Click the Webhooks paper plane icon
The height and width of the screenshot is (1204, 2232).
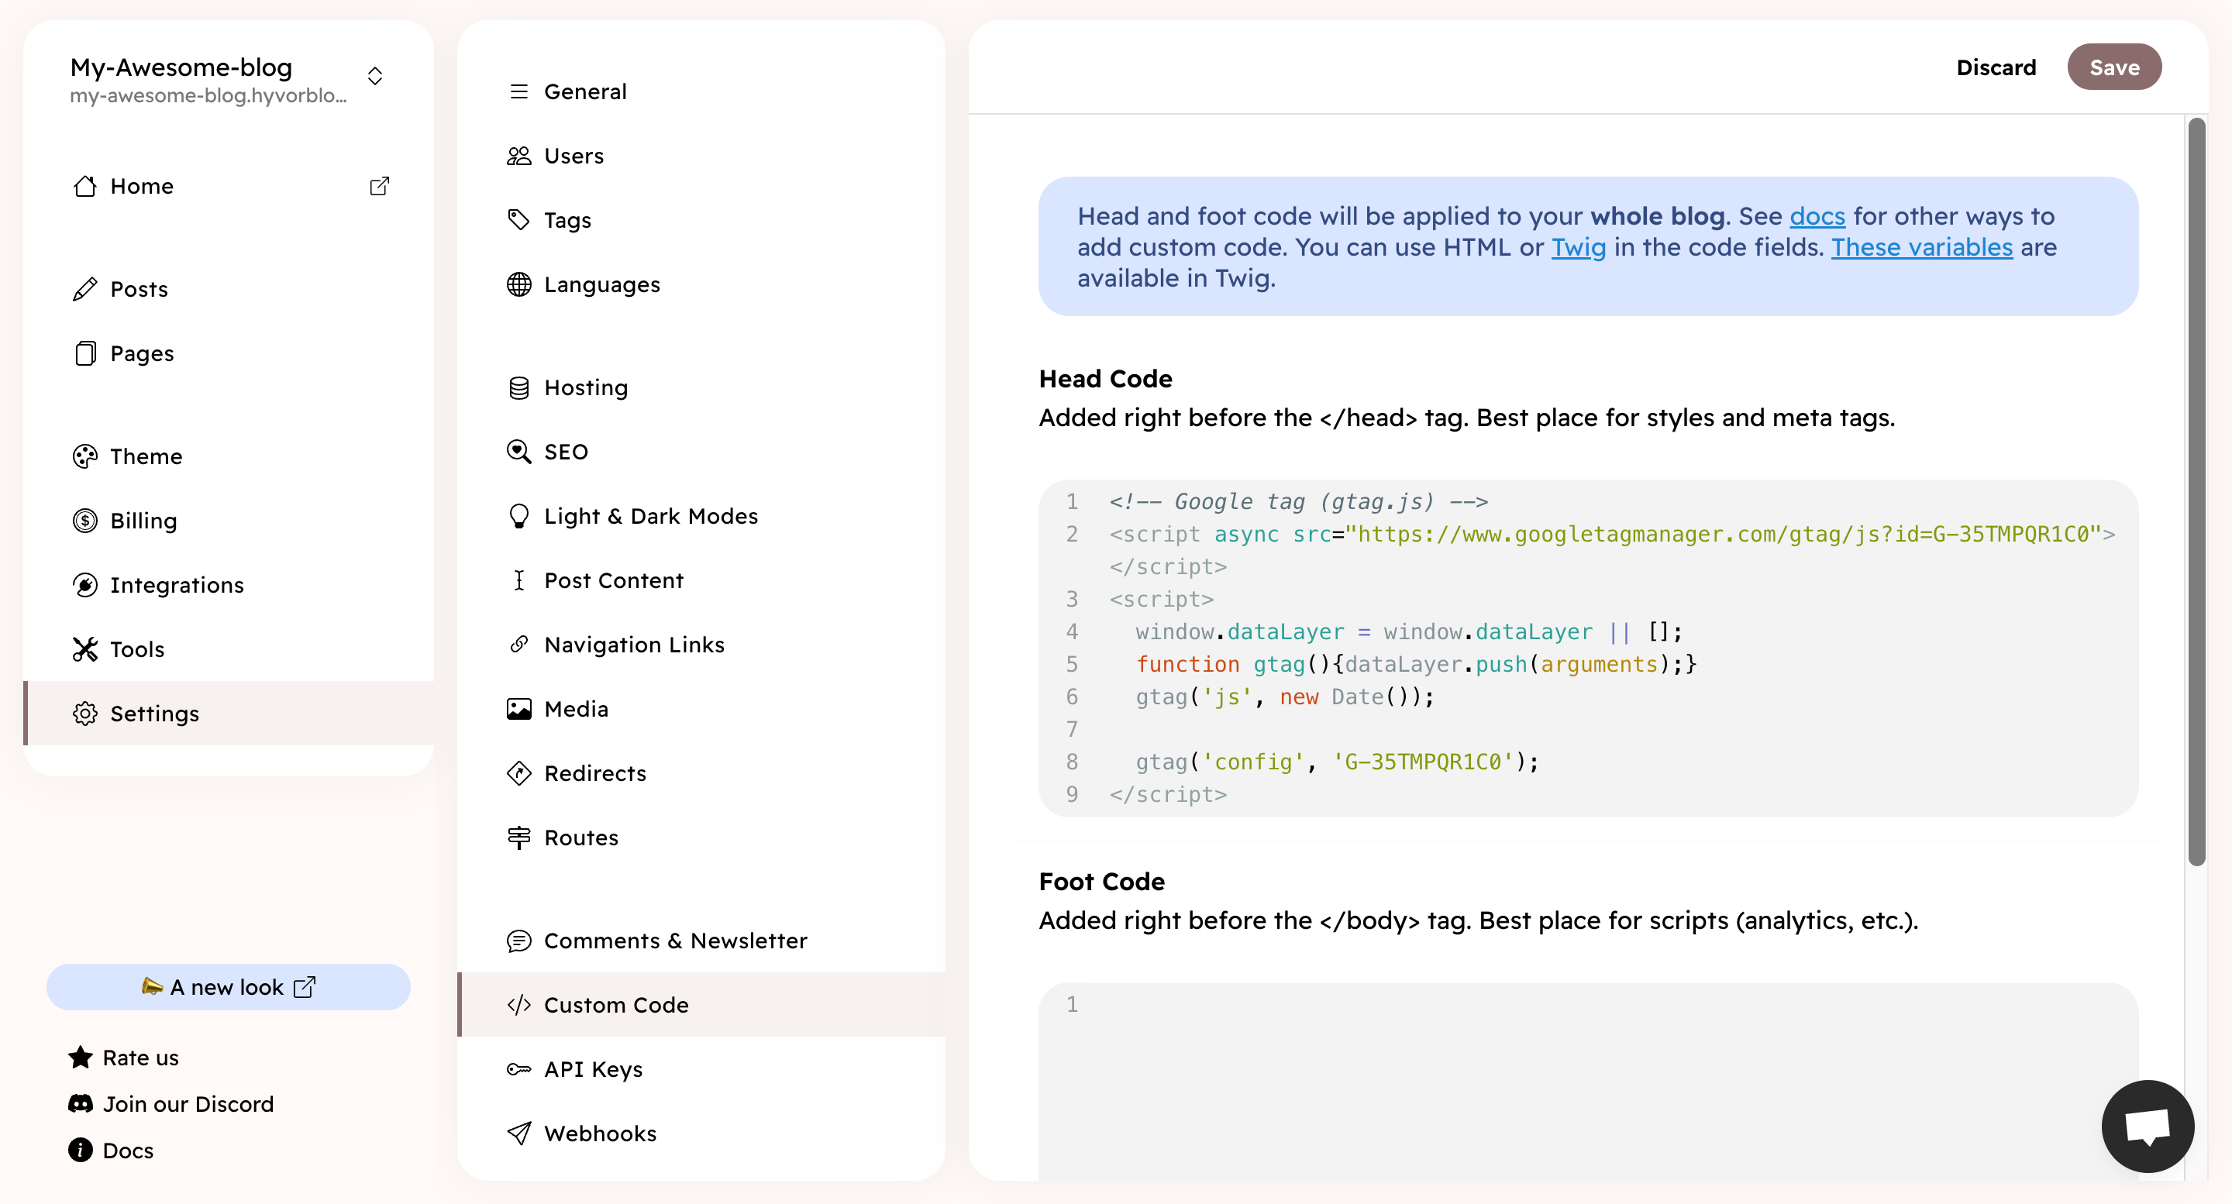coord(518,1133)
